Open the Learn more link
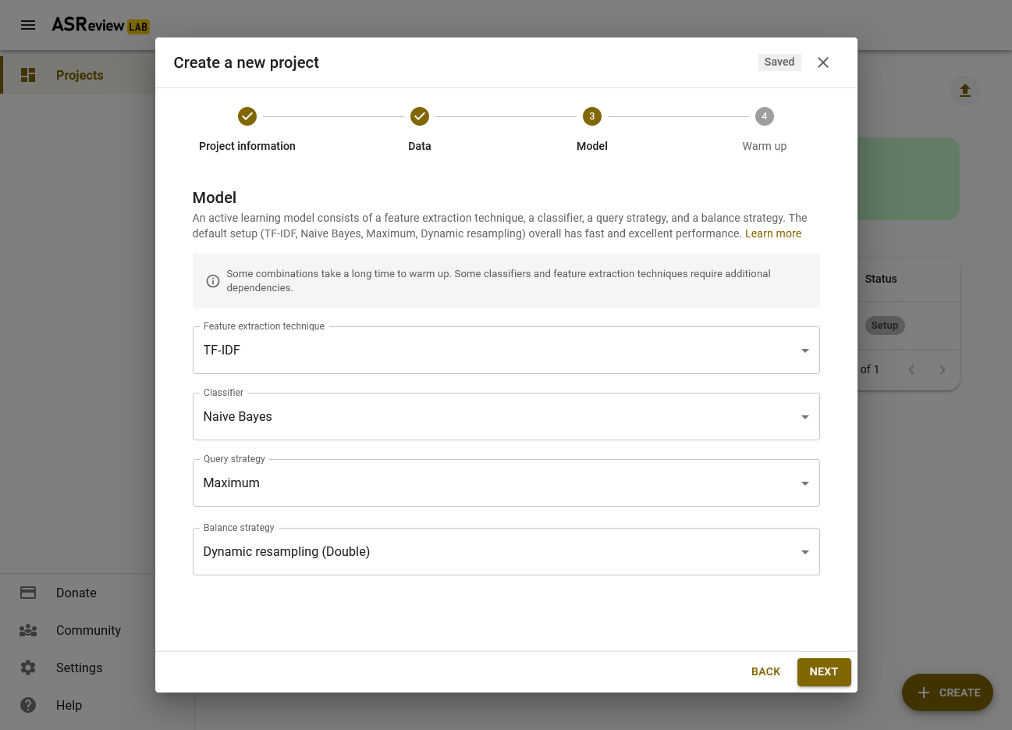The width and height of the screenshot is (1012, 730). (773, 233)
